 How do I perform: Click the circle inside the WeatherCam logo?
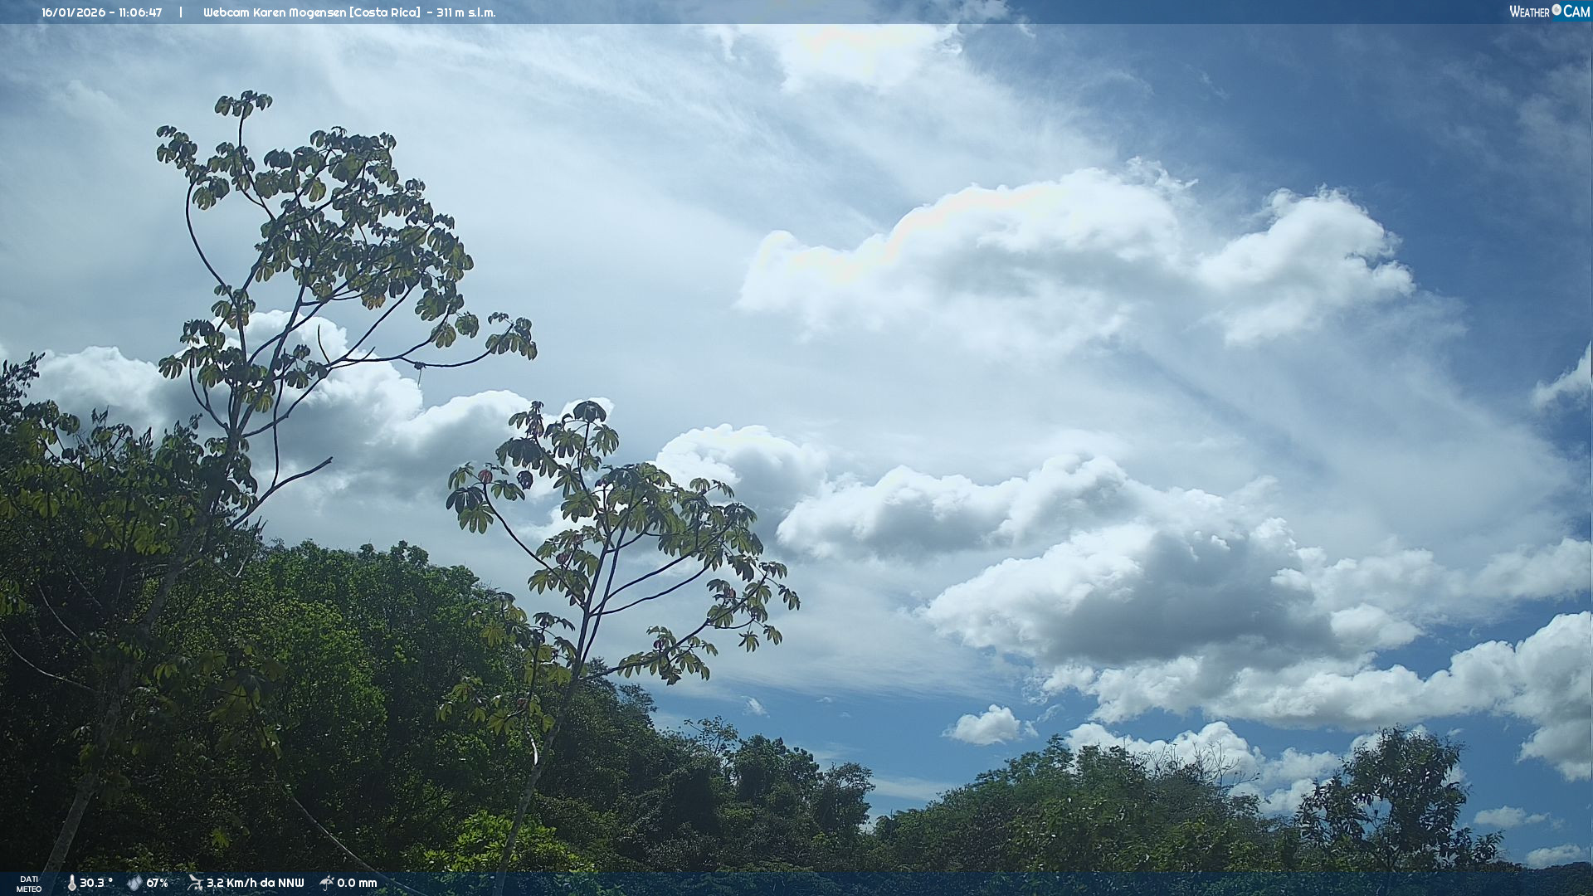point(1556,10)
